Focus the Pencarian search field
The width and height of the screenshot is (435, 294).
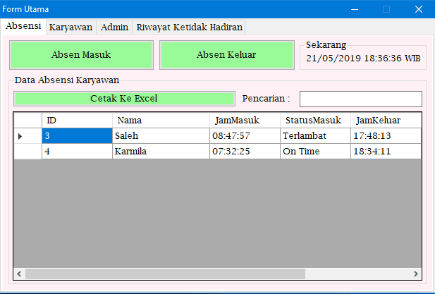click(360, 99)
